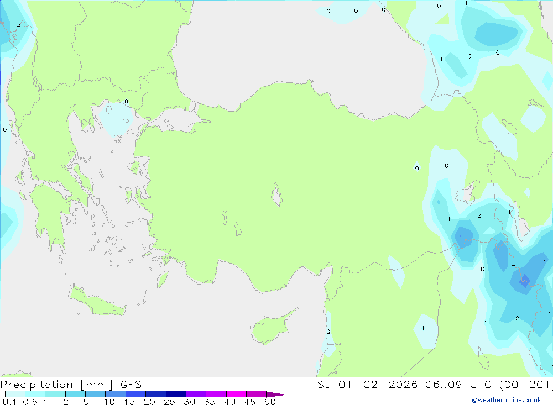Click the precipitation value '7' on the map
Image resolution: width=553 pixels, height=405 pixels.
coord(544,260)
